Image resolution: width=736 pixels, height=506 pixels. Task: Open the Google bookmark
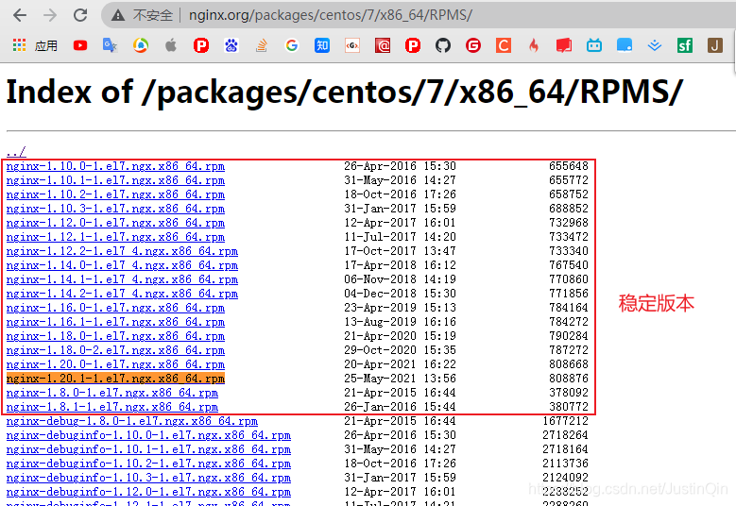coord(292,45)
